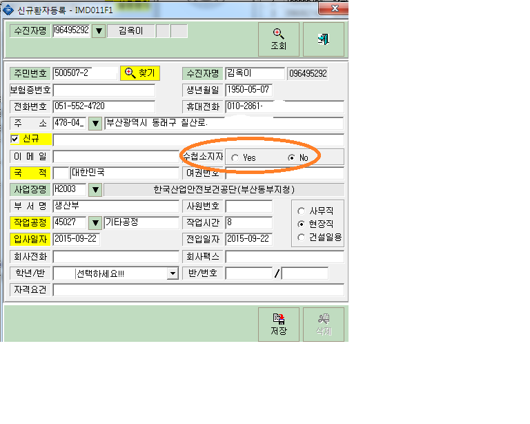530x424 pixels.
Task: Toggle the 신규 checkbox
Action: click(14, 139)
